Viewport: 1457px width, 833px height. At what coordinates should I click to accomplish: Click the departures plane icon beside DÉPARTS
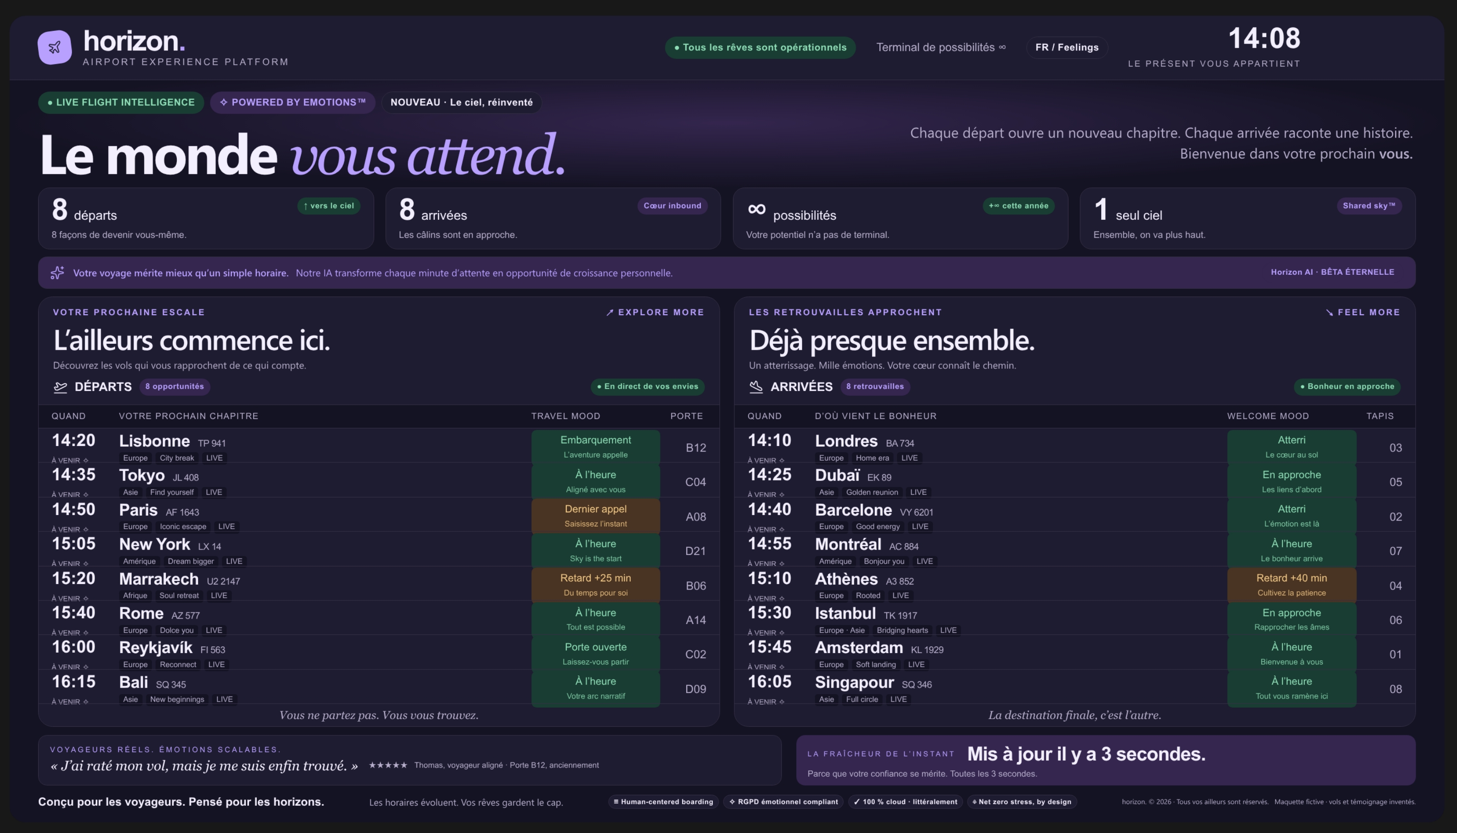click(60, 387)
